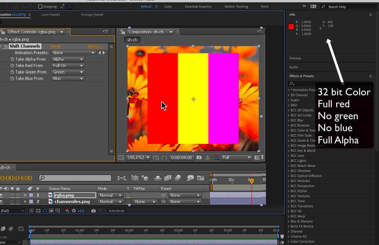The height and width of the screenshot is (245, 379).
Task: Click the brainstorm lightbulb icon in timeline
Action: pyautogui.click(x=190, y=178)
